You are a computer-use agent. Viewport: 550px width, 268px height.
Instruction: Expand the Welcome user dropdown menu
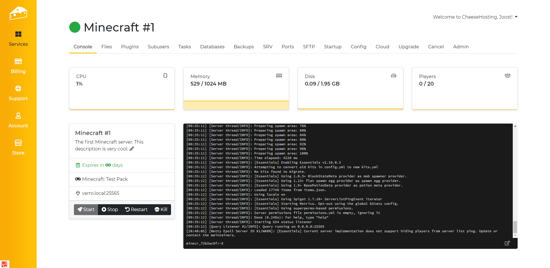[x=475, y=17]
